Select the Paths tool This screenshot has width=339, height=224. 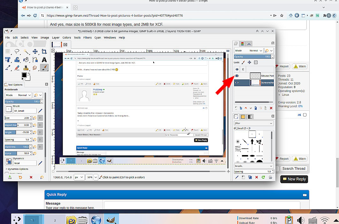(35, 60)
